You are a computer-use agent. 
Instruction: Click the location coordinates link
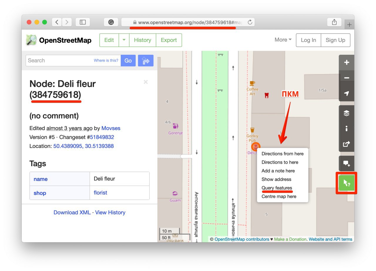[83, 146]
